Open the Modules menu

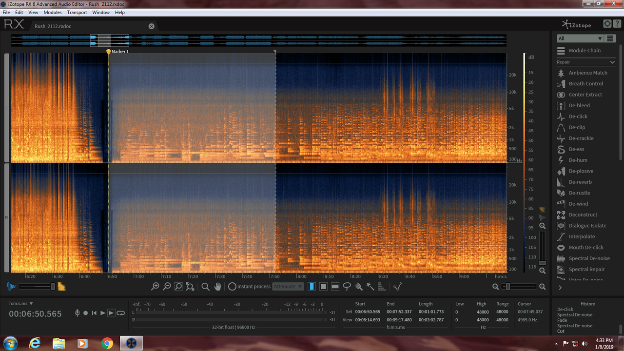coord(53,12)
